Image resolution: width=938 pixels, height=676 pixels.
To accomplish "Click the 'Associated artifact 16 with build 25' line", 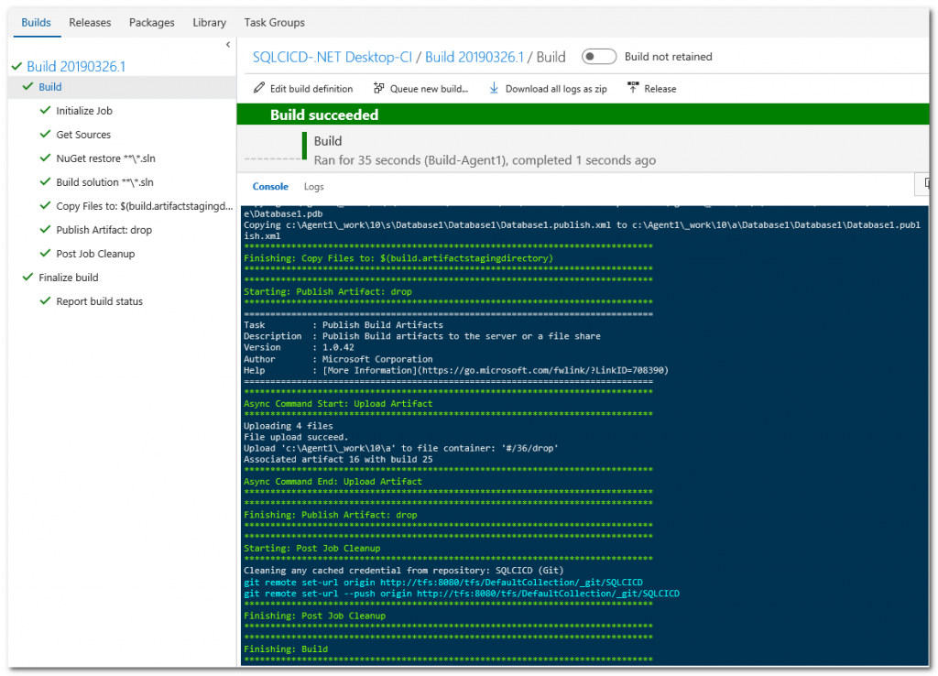I will (338, 460).
